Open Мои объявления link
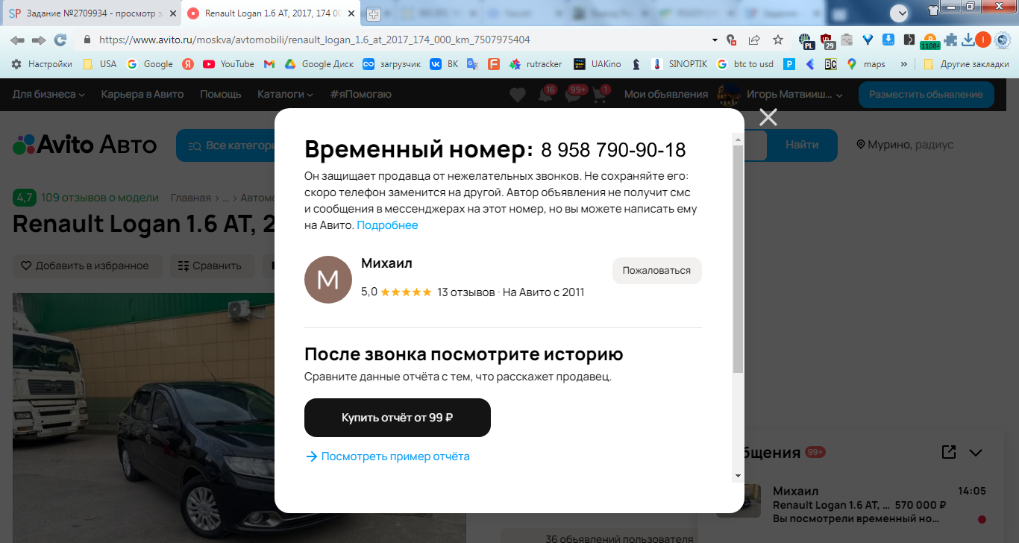 (x=666, y=94)
